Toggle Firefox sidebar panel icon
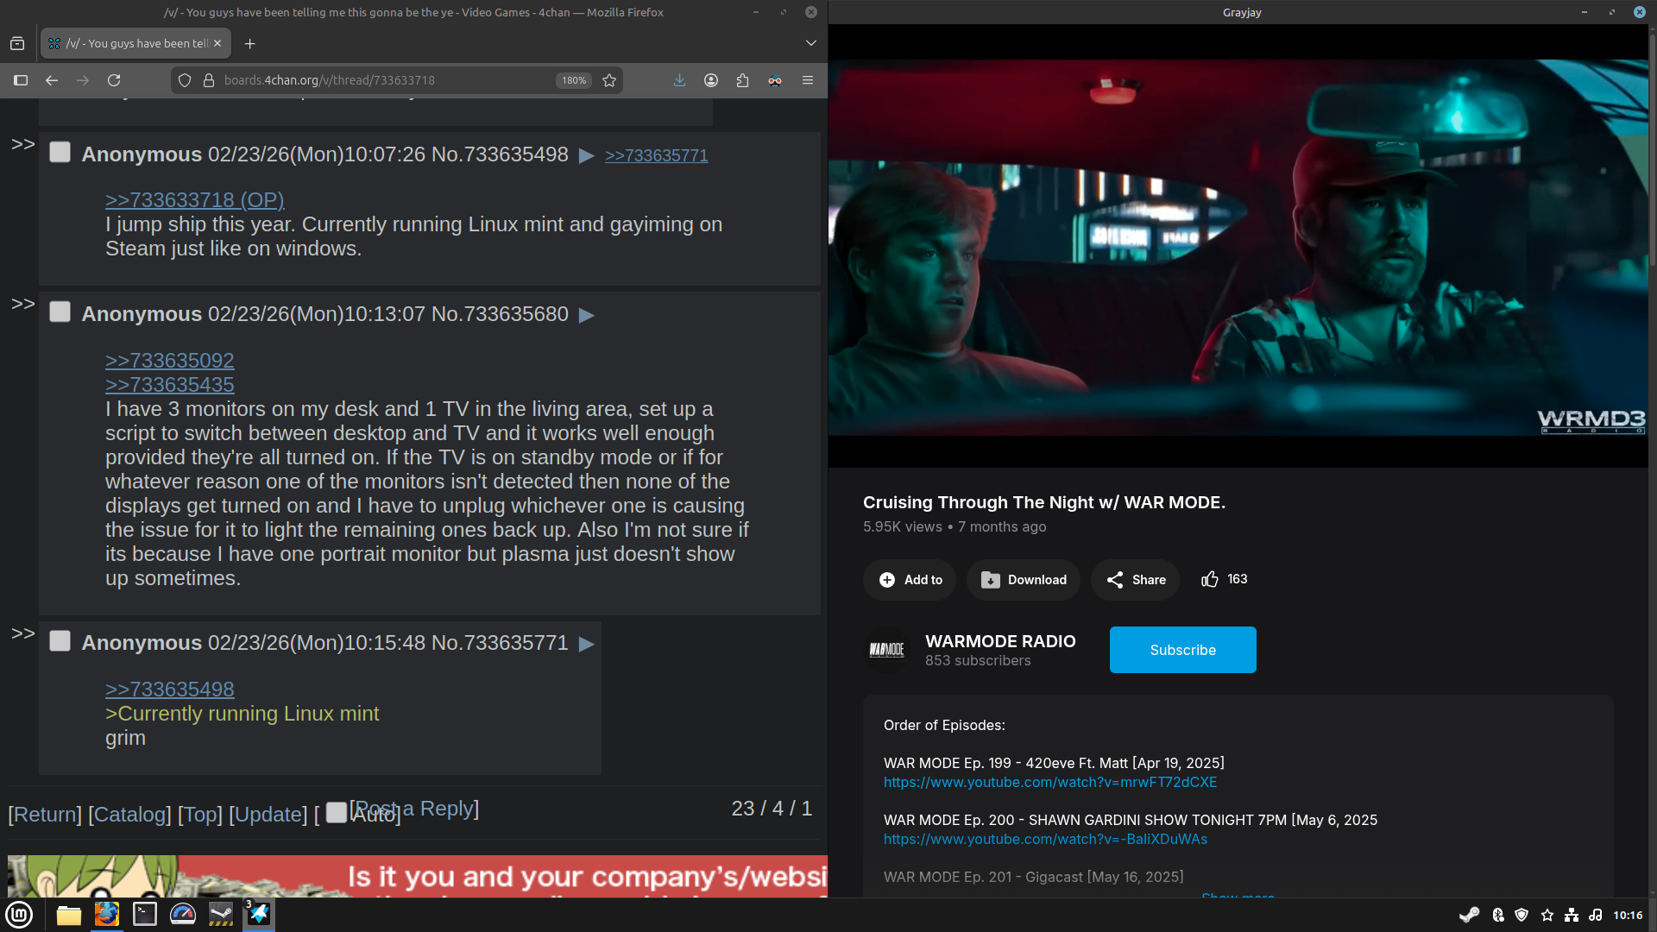Screen dimensions: 1657x932 21,80
